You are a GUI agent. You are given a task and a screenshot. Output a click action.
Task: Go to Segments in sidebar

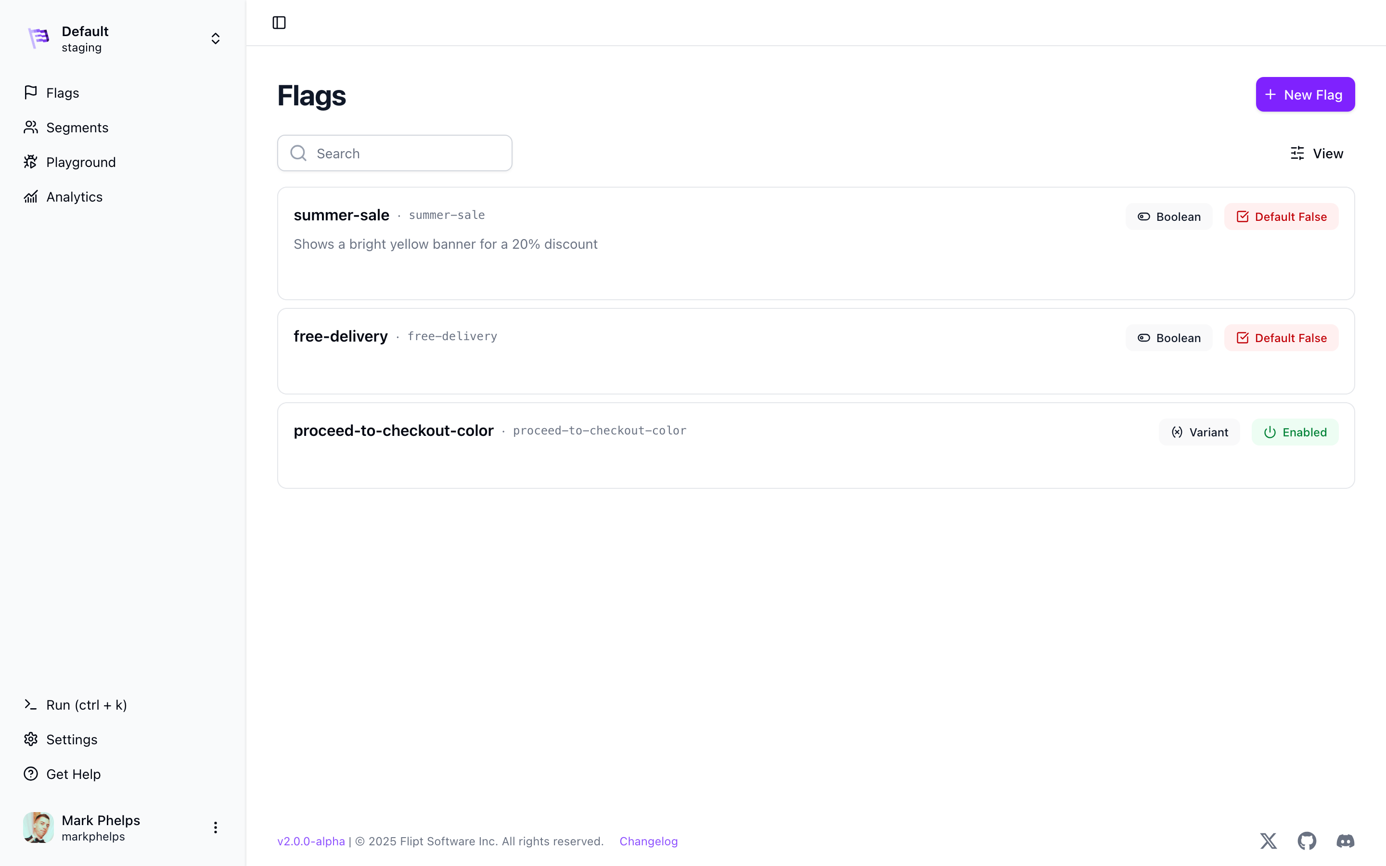(x=77, y=127)
